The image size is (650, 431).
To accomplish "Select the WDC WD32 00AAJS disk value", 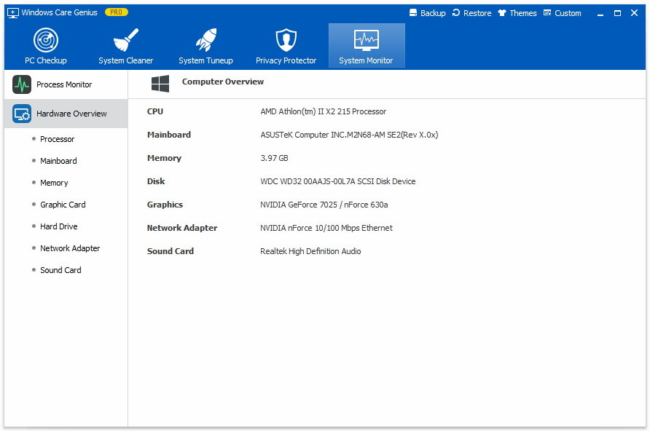I will click(x=338, y=181).
